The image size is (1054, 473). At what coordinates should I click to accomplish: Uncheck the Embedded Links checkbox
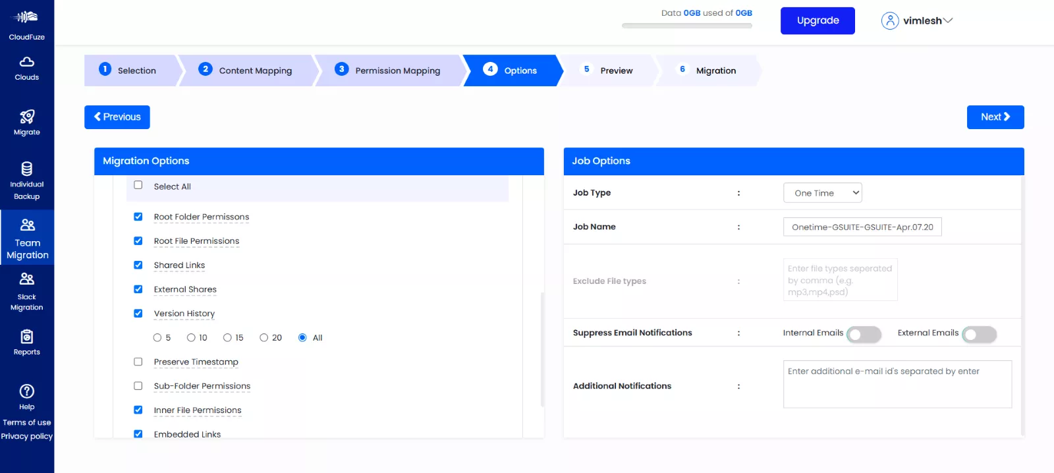coord(138,433)
